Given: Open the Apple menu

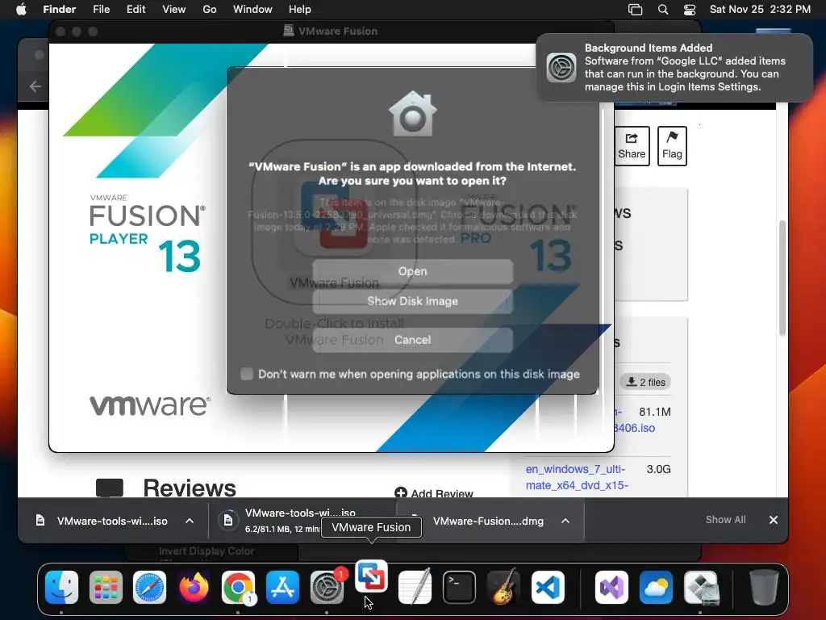Looking at the screenshot, I should 21,10.
